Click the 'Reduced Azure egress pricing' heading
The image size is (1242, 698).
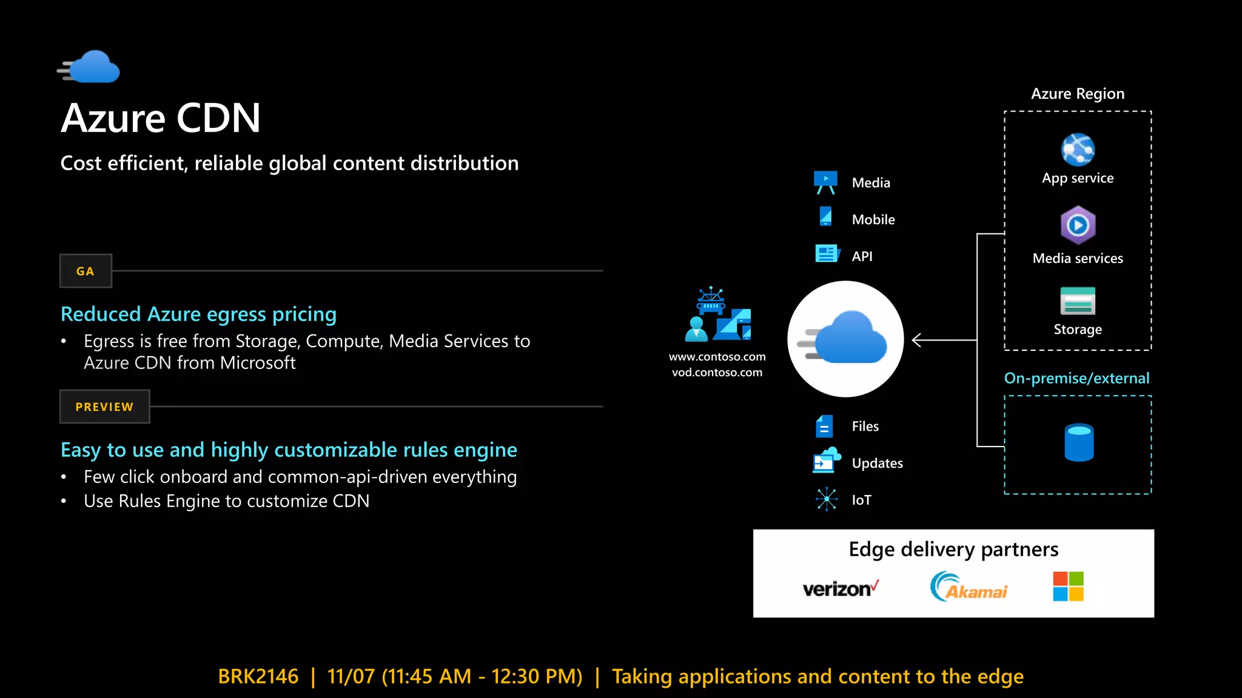[198, 314]
